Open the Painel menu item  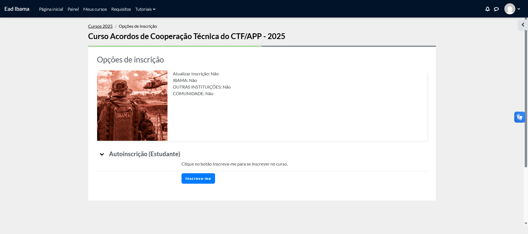click(x=73, y=9)
